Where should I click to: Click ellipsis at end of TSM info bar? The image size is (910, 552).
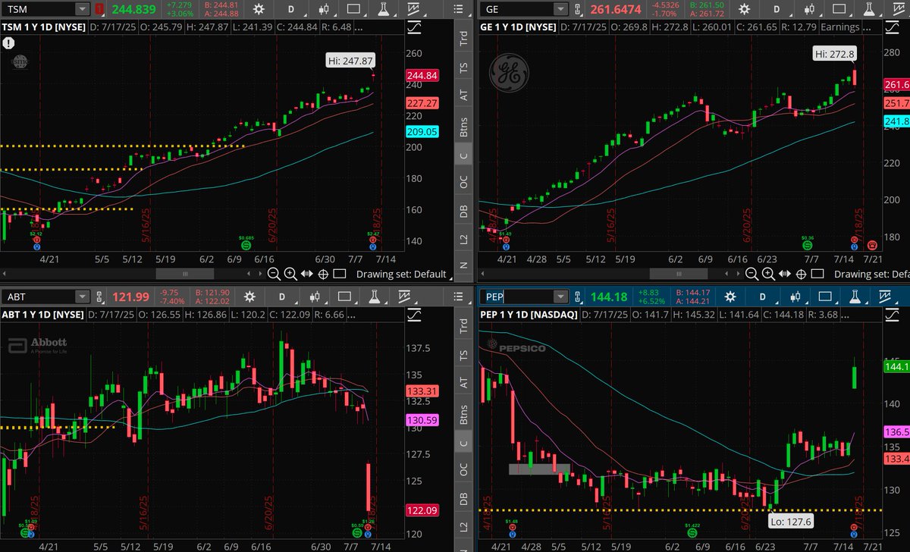[x=357, y=27]
